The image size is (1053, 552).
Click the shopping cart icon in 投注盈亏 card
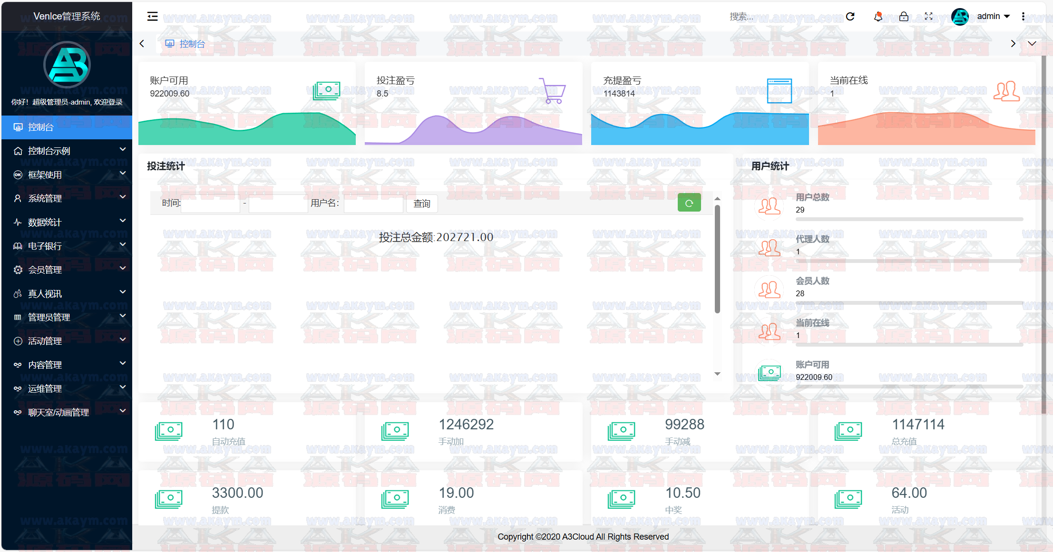pos(553,90)
